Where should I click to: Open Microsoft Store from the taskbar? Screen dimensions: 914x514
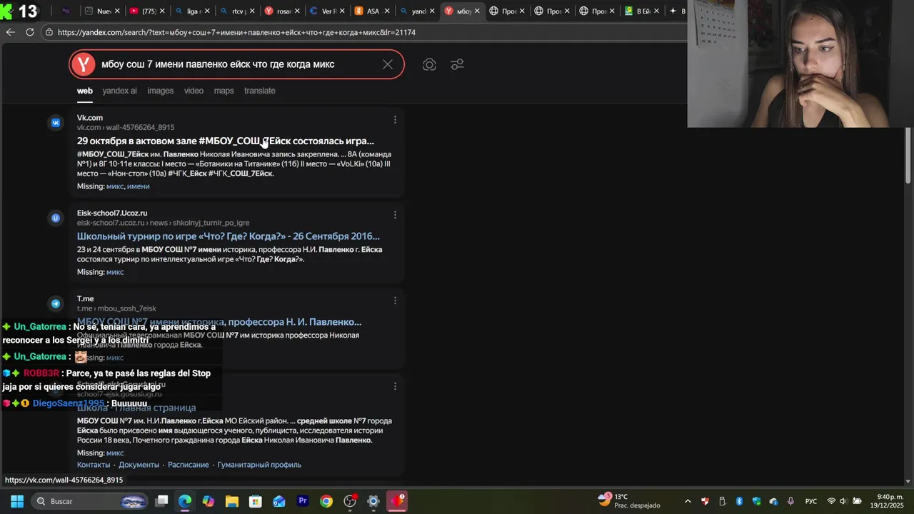point(256,501)
